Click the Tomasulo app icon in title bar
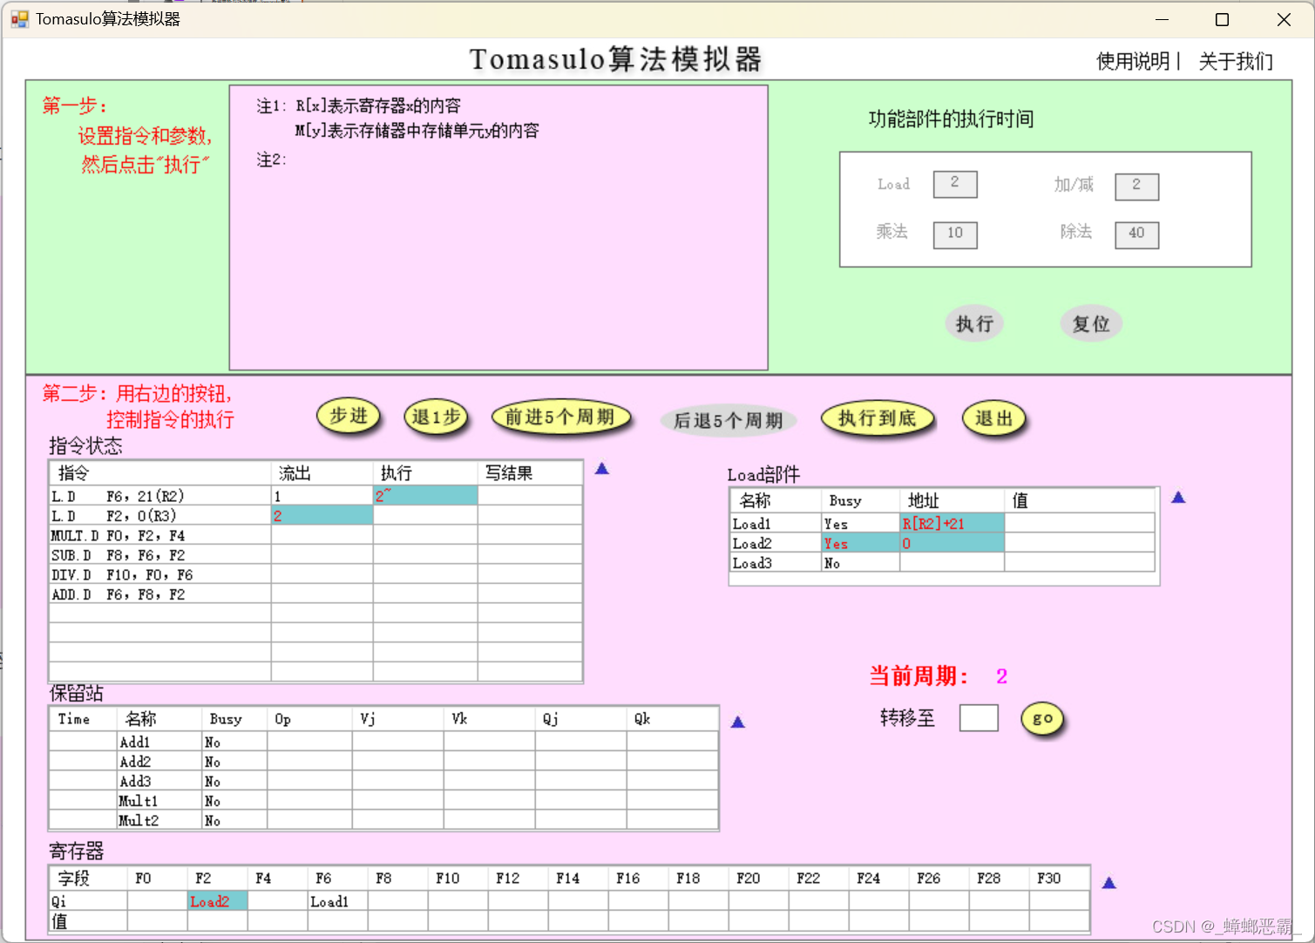This screenshot has height=943, width=1315. pos(19,19)
